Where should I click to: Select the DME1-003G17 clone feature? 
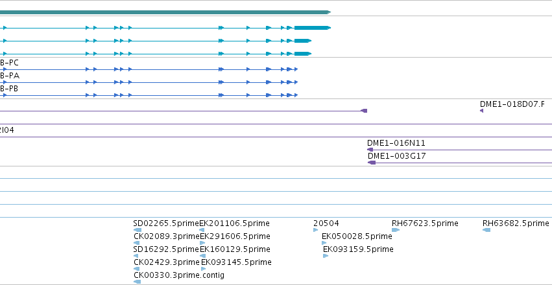click(397, 156)
